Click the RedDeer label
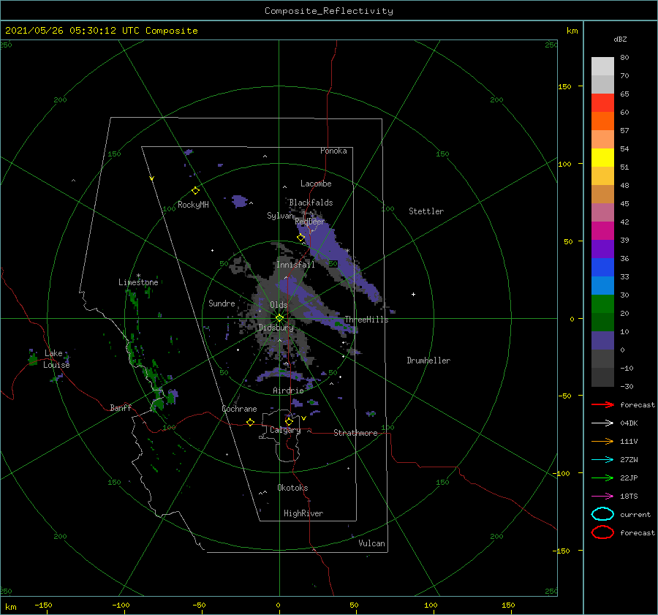This screenshot has width=658, height=615. [x=310, y=222]
